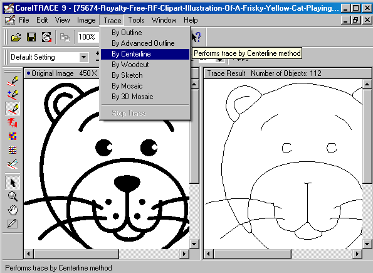Trace Result pane: horizontal scrollbar thumb
The image size is (373, 273).
(x=253, y=254)
